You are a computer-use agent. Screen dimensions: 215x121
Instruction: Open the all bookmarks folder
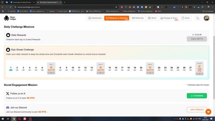208,11
